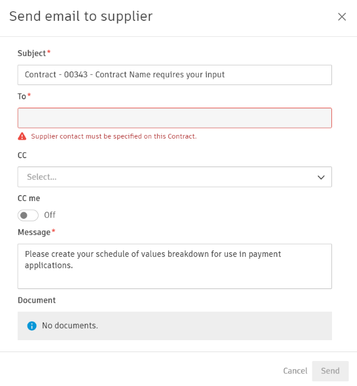Viewport: 357px width, 386px height.
Task: Click the blue info icon beside No documents
Action: [32, 326]
